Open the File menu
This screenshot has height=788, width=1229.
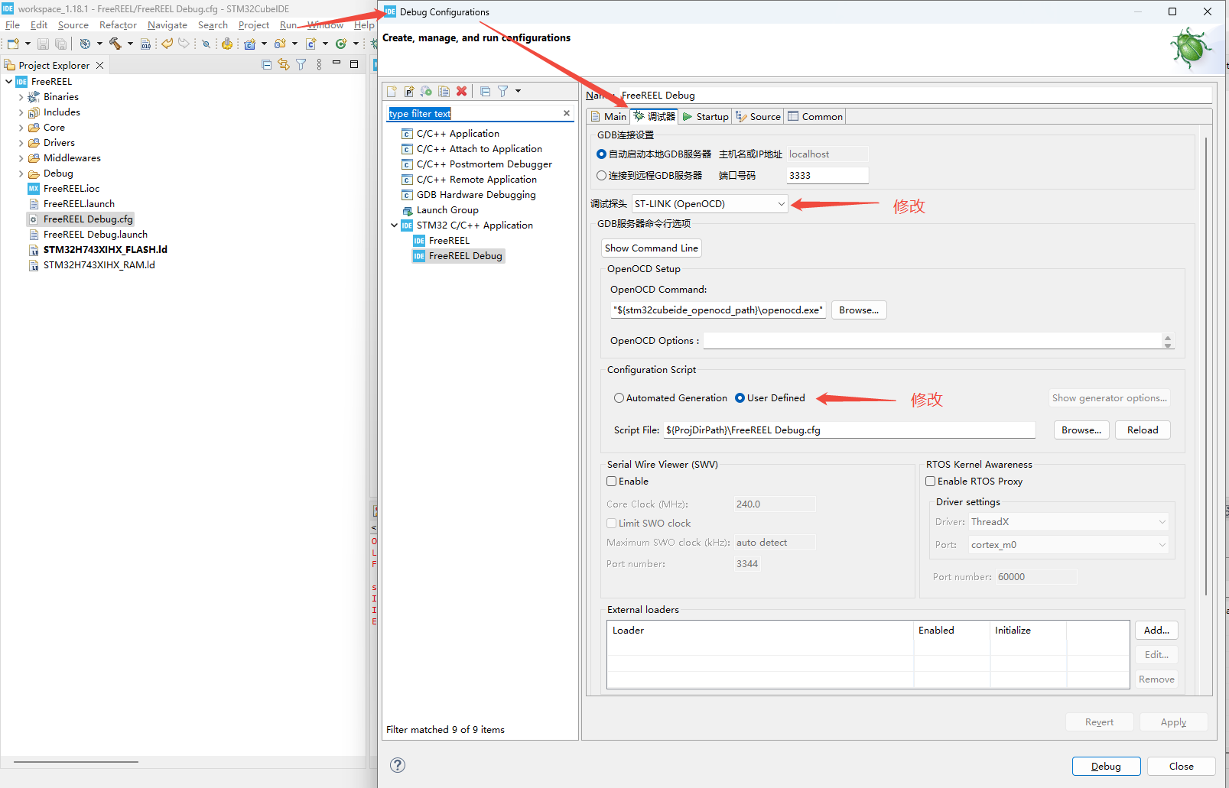coord(13,25)
